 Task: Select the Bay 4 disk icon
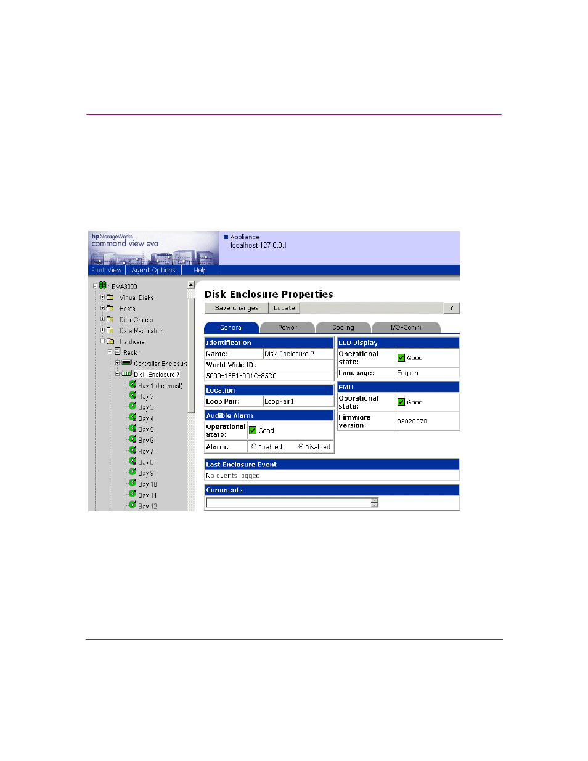tap(133, 418)
